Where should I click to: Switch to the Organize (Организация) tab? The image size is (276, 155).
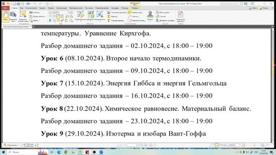click(62, 8)
